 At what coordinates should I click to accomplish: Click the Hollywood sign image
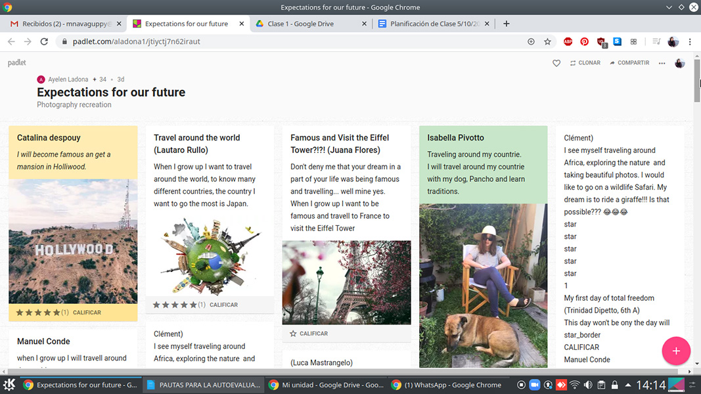click(x=73, y=241)
